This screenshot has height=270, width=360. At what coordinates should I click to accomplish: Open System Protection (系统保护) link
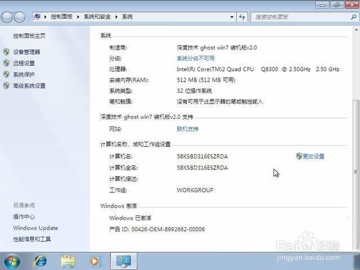coord(24,74)
